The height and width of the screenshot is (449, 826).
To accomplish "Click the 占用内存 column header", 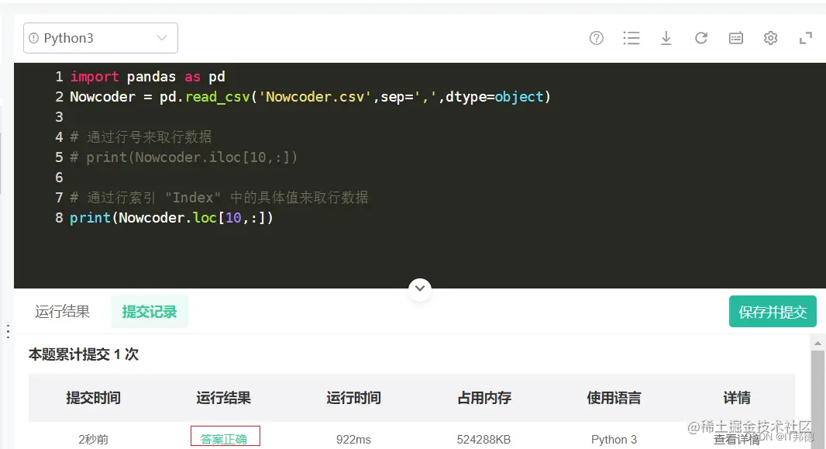I will tap(484, 398).
